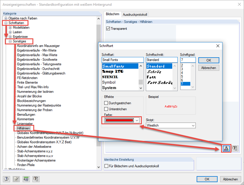Open the font settings icon with letter A
The height and width of the screenshot is (185, 244).
226,149
